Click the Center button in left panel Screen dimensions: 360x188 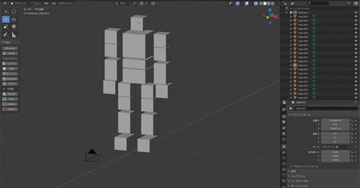pyautogui.click(x=10, y=53)
